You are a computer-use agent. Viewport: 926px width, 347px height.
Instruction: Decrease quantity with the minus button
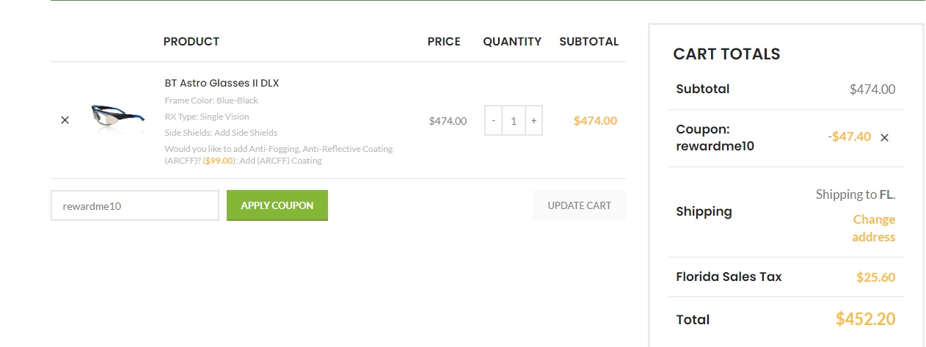[x=493, y=120]
